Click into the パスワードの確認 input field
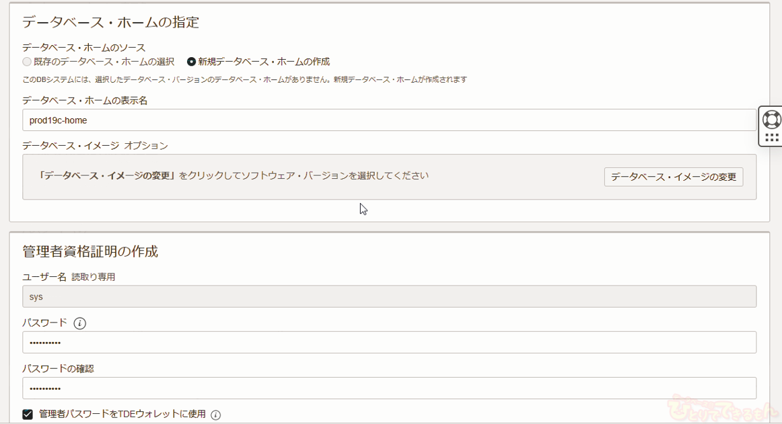782x424 pixels. pyautogui.click(x=389, y=388)
